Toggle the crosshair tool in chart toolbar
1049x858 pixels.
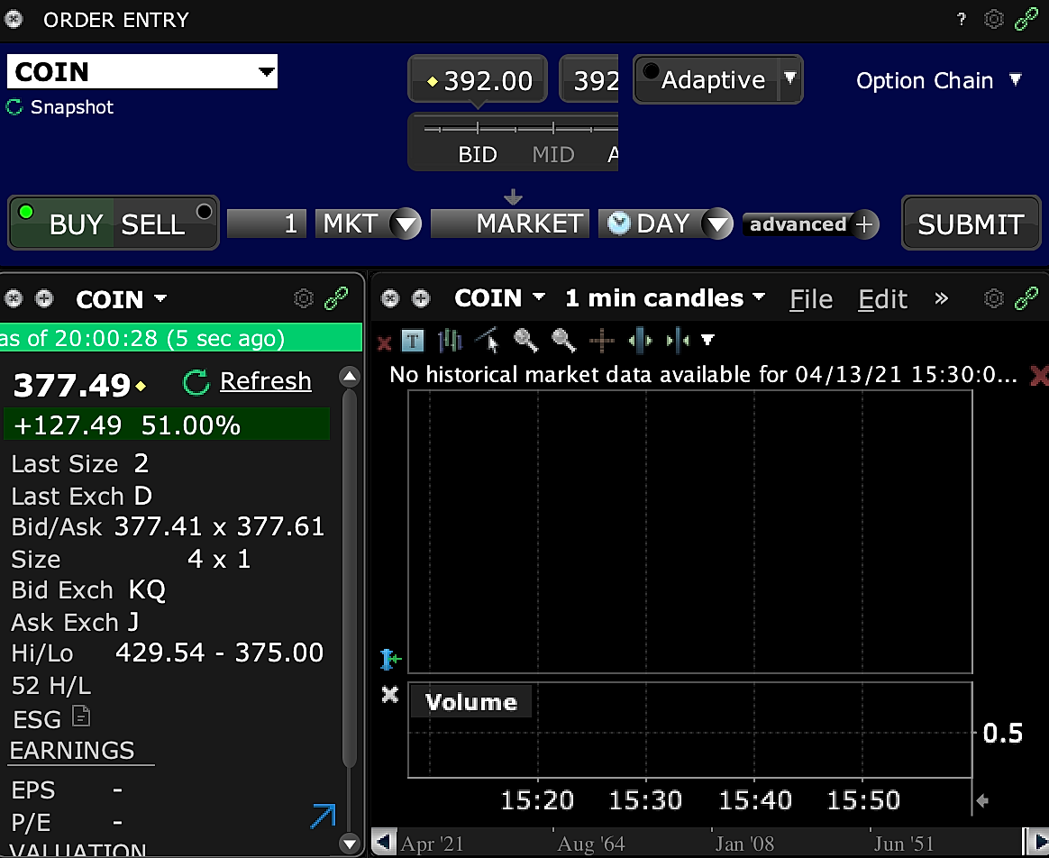coord(602,341)
